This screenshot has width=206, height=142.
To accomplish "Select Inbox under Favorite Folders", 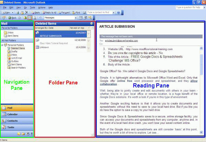I will click(9, 33).
